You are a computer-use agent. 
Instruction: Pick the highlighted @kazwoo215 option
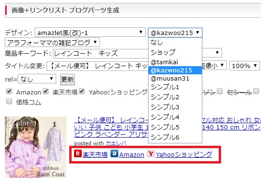click(175, 70)
